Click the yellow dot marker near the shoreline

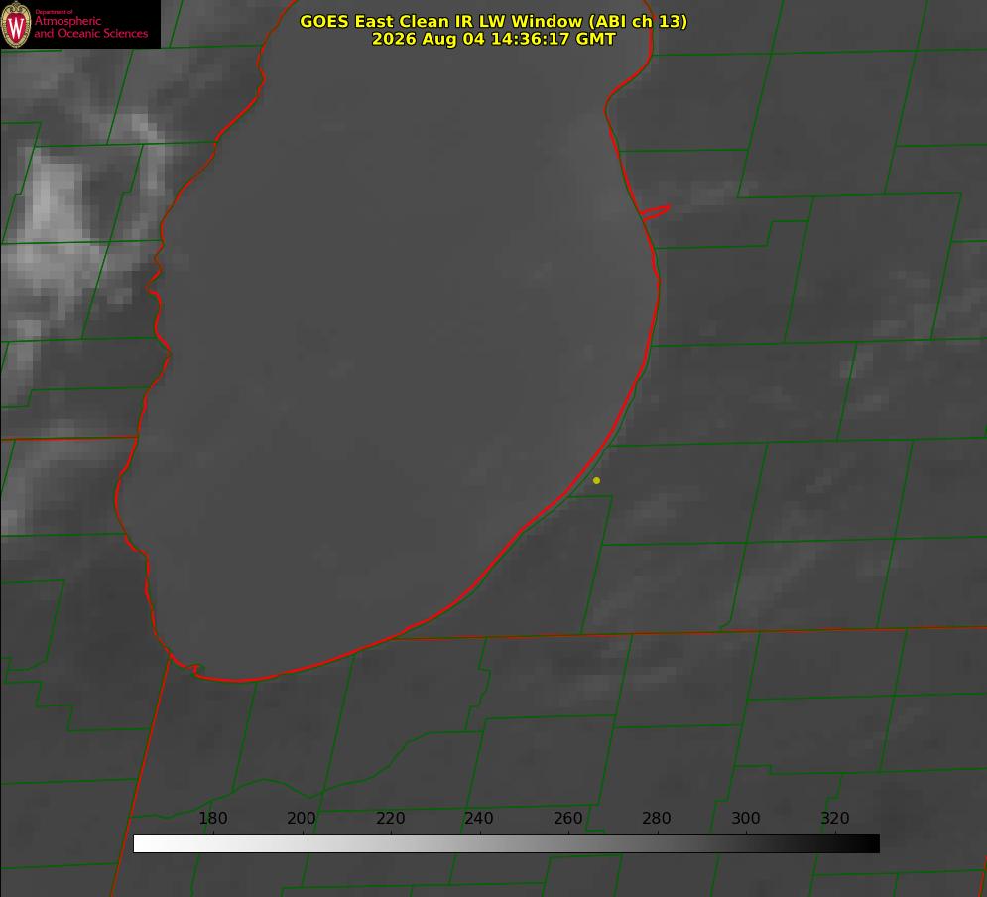596,480
